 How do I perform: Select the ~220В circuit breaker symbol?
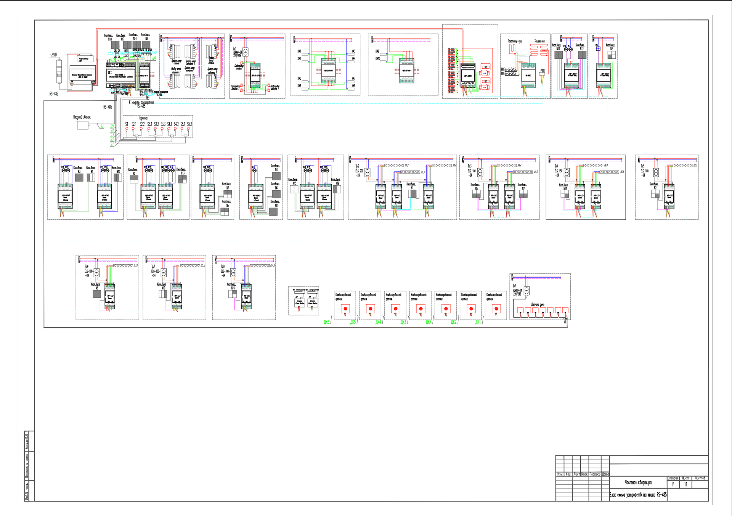[x=59, y=71]
